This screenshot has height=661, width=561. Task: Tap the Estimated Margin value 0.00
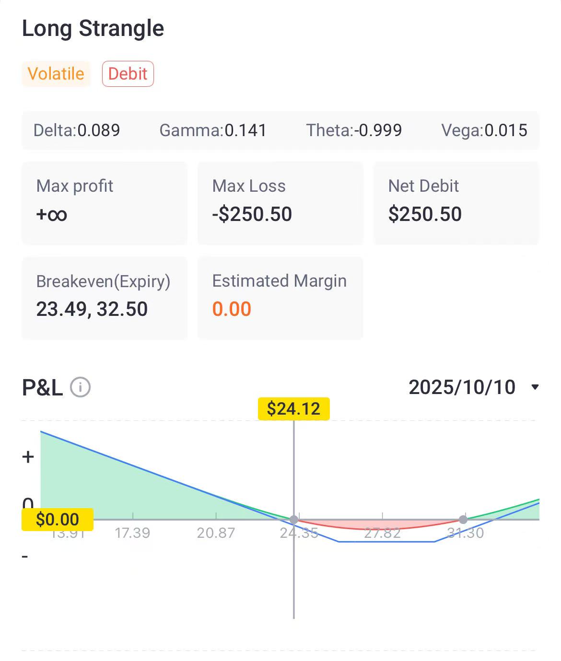[x=232, y=309]
